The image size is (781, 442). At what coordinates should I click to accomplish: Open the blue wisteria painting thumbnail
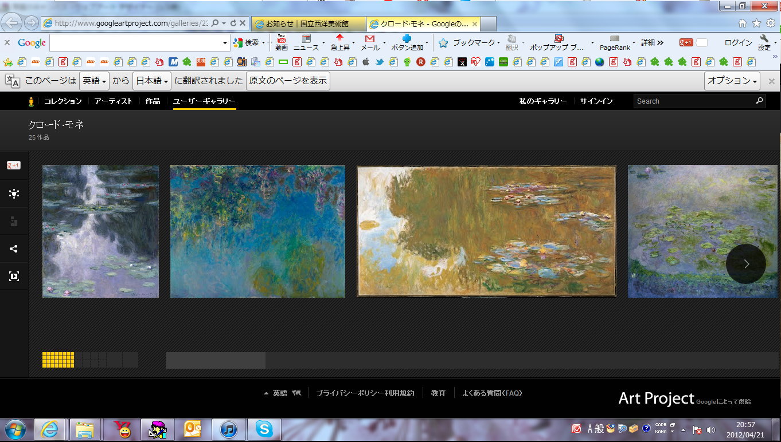pyautogui.click(x=257, y=231)
